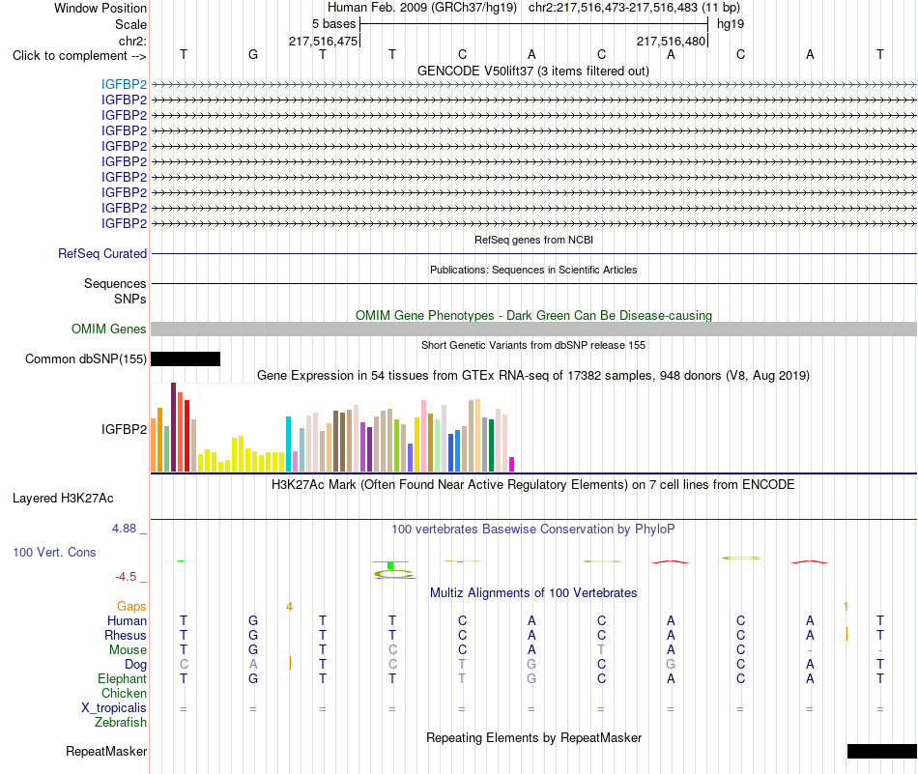This screenshot has width=918, height=774.
Task: Open the 'OMIM Gene Phenotypes' green track title
Action: (533, 315)
